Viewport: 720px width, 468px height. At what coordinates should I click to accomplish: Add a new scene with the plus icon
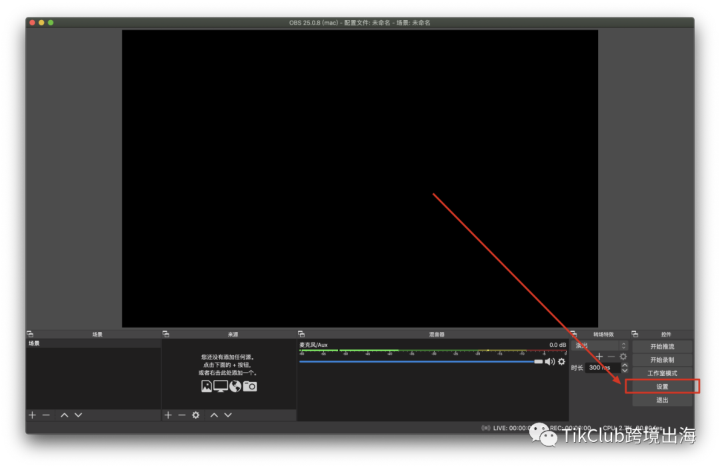coord(32,415)
